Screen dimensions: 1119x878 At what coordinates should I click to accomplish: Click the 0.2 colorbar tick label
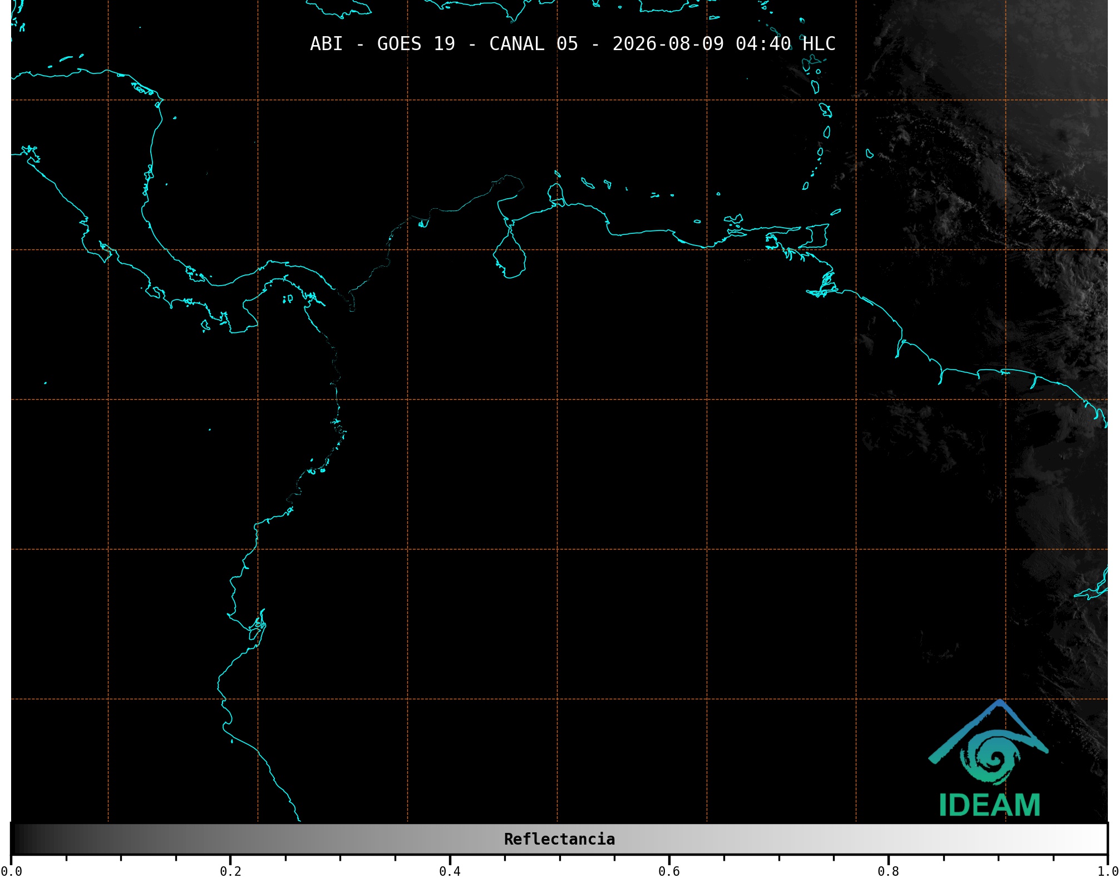tap(230, 871)
